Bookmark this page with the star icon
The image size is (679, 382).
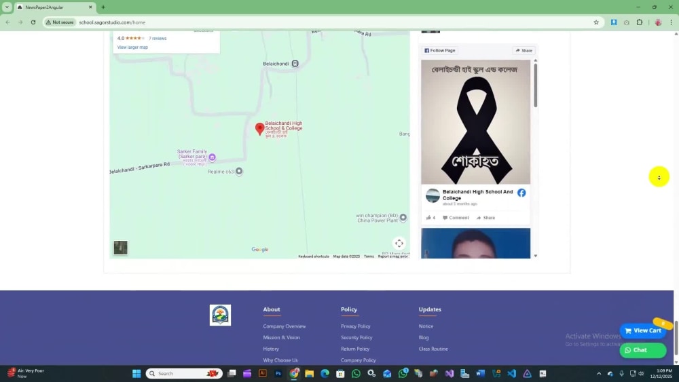596,22
